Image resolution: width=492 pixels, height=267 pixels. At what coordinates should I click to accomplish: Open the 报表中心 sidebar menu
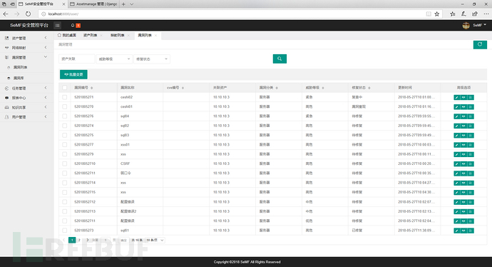pos(26,98)
